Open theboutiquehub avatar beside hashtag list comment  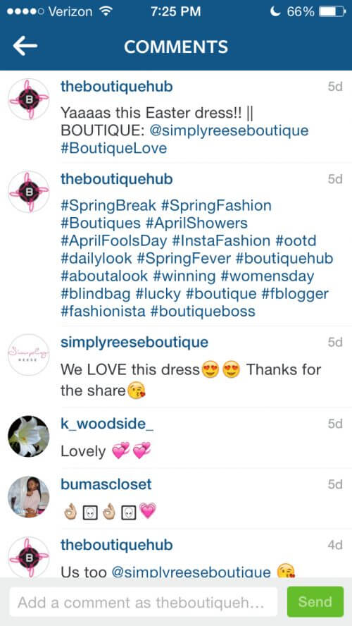coord(29,192)
